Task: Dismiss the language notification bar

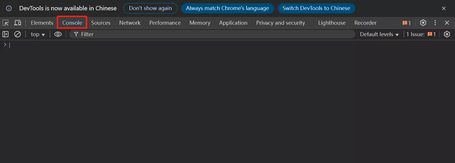Action: [x=444, y=8]
